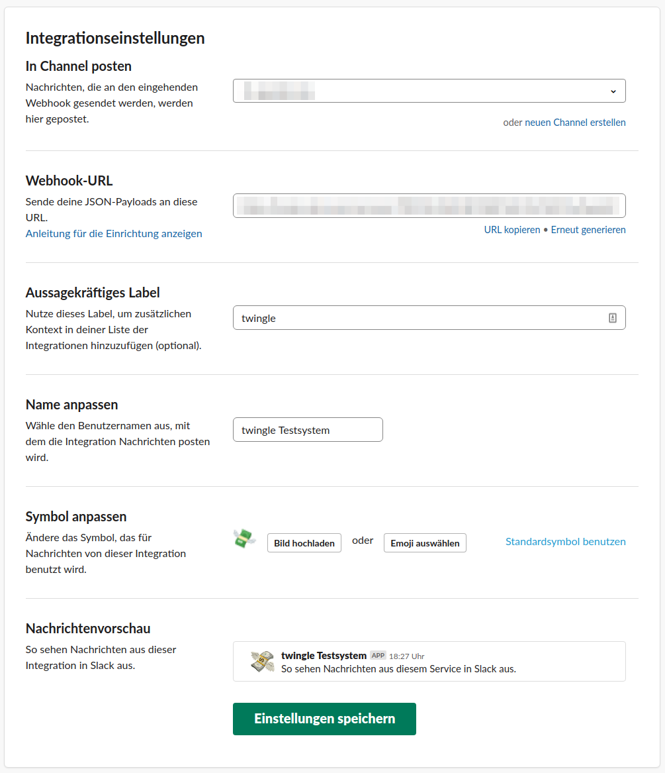This screenshot has width=665, height=773.
Task: Focus the 'twingle Testsystem' name field
Action: tap(308, 430)
